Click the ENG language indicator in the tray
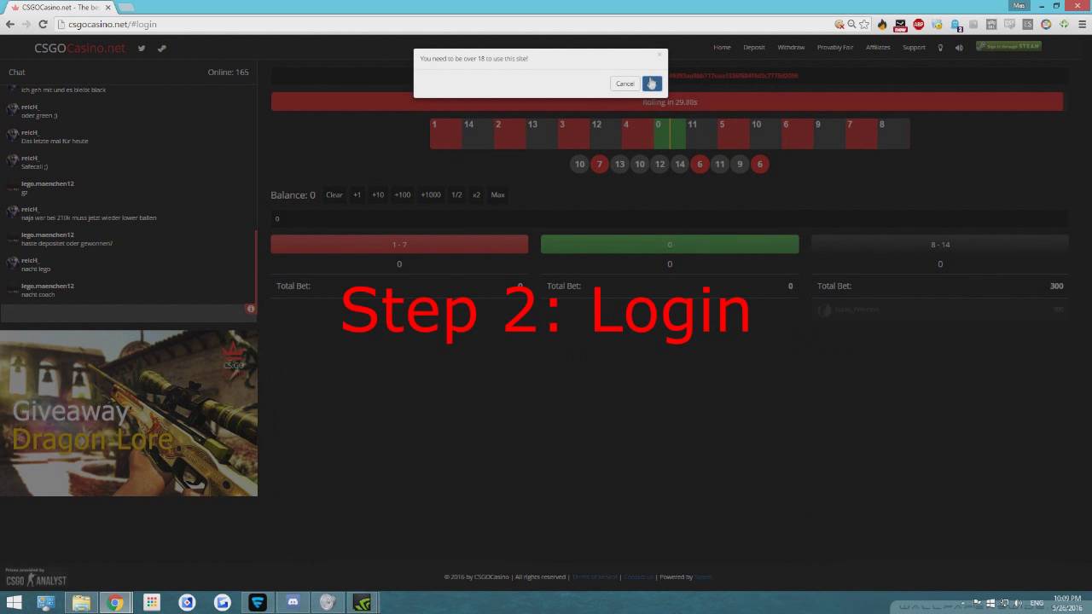Image resolution: width=1092 pixels, height=614 pixels. click(1037, 603)
